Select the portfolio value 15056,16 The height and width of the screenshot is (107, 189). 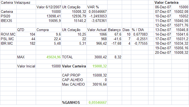181,48
